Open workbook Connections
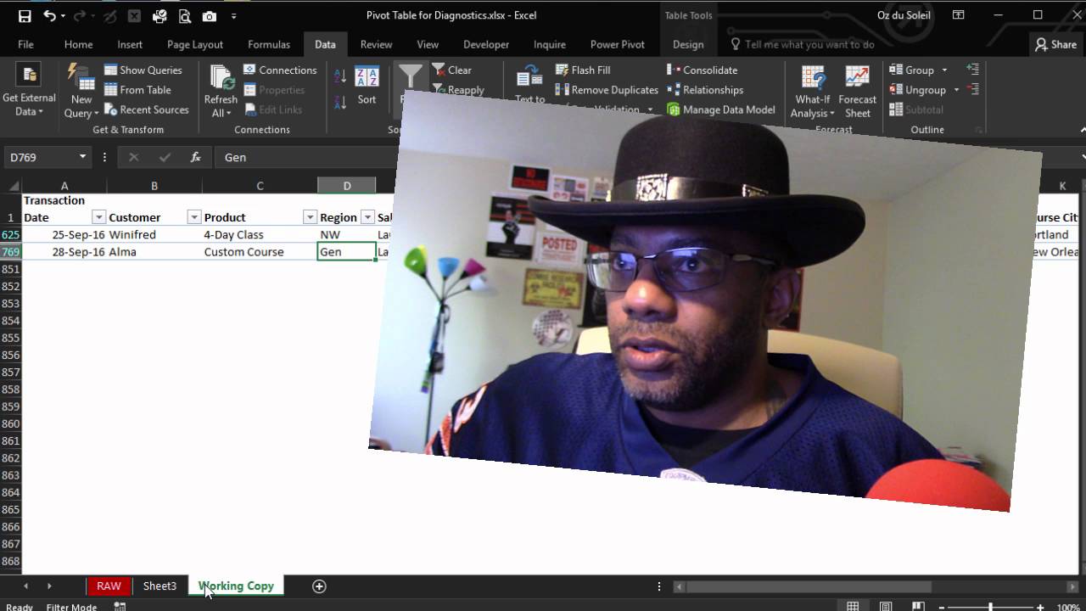This screenshot has width=1086, height=611. 280,70
